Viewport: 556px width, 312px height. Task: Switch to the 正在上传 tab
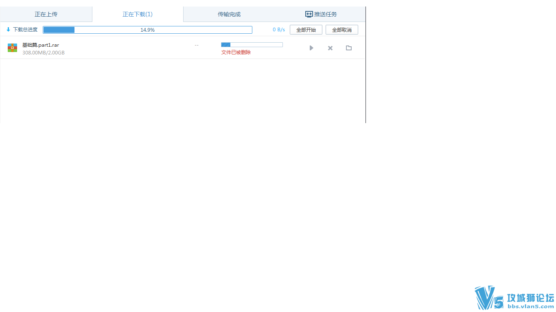click(x=46, y=14)
